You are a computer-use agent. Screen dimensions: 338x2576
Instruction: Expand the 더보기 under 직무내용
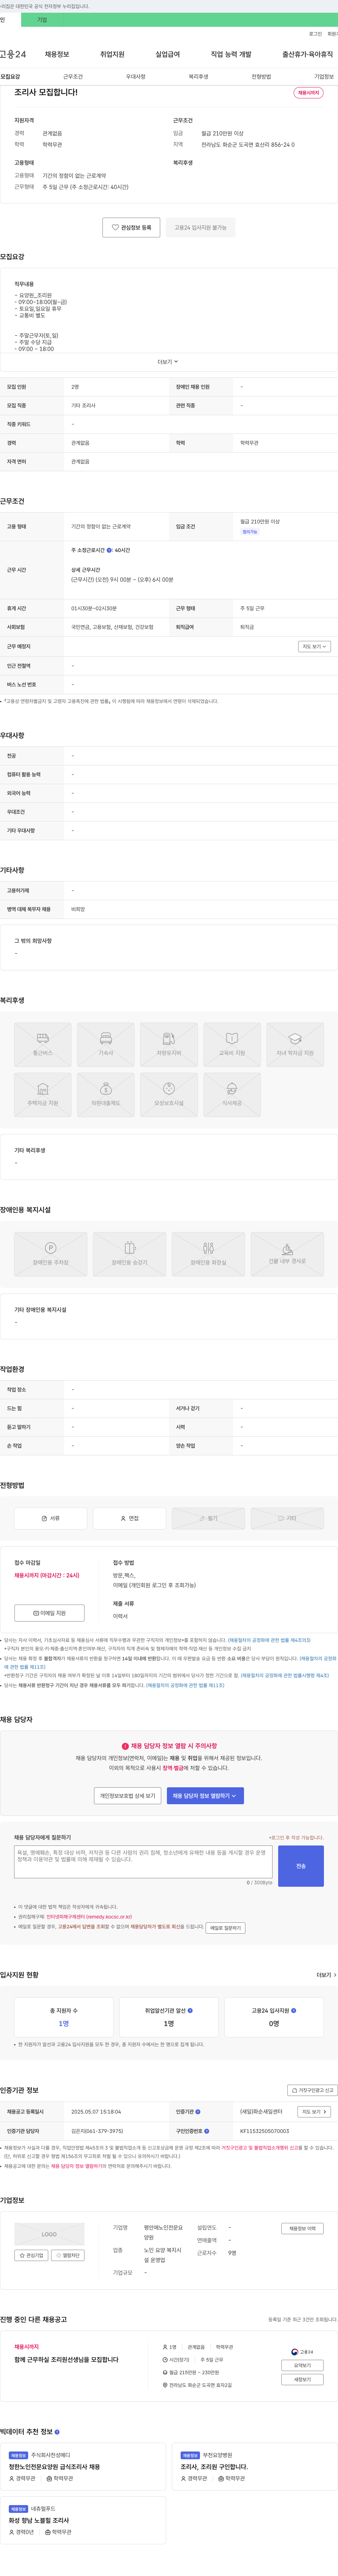pyautogui.click(x=168, y=362)
